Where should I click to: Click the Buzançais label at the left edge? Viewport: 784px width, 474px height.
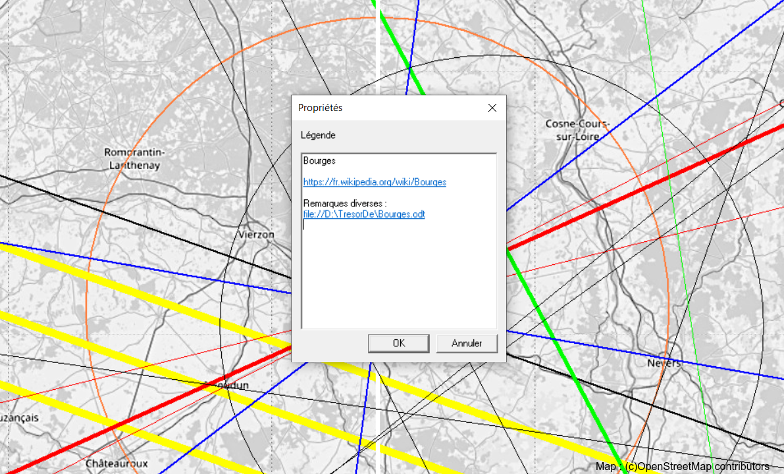pyautogui.click(x=18, y=418)
